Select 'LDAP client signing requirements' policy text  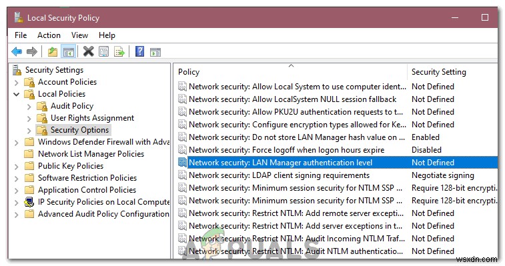279,175
